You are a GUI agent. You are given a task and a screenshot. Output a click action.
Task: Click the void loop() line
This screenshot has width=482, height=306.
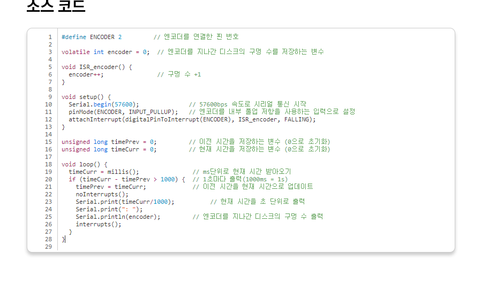click(84, 164)
